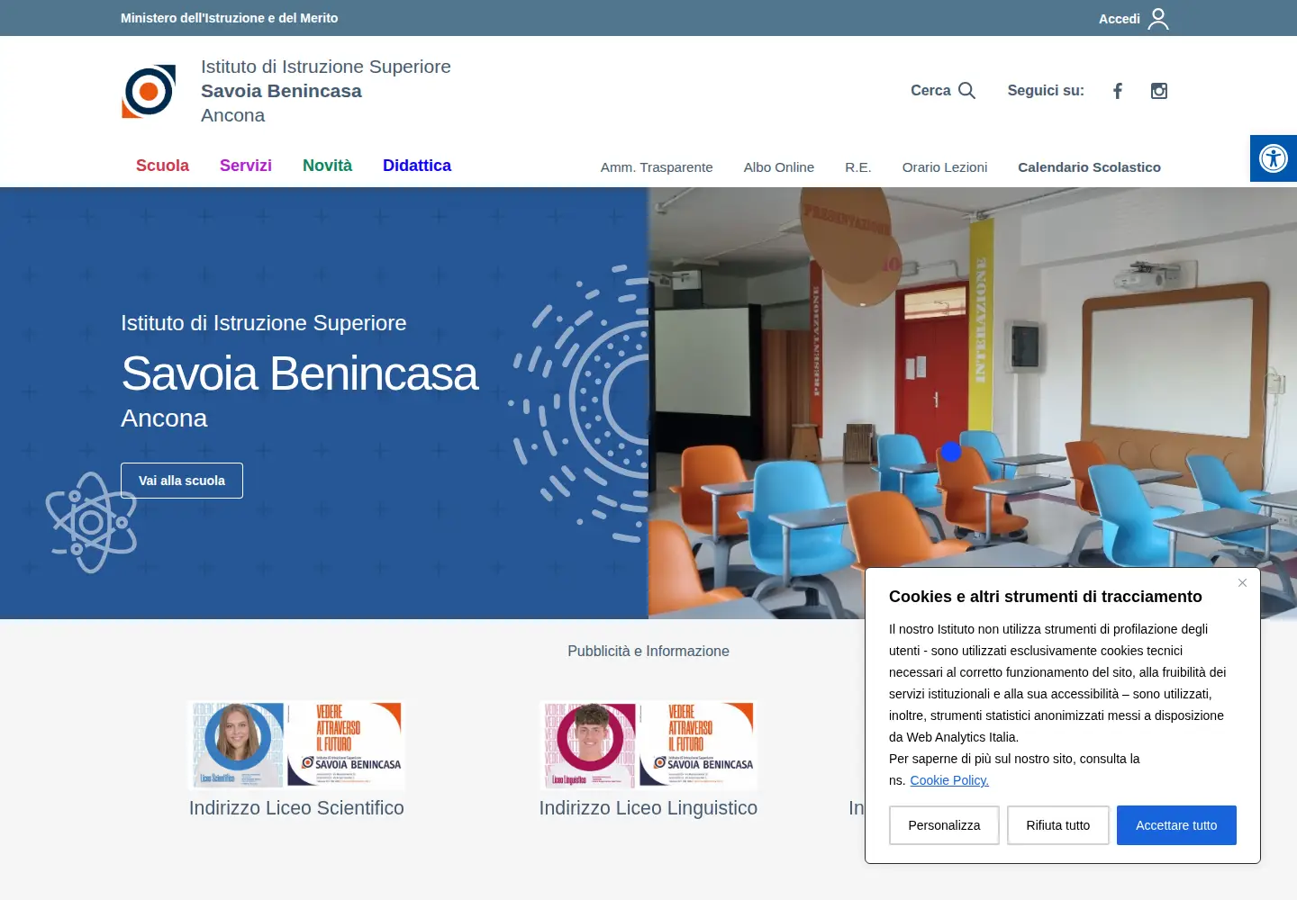Screen dimensions: 1297x900
Task: Open search via Cerca magnifier icon
Action: (x=966, y=90)
